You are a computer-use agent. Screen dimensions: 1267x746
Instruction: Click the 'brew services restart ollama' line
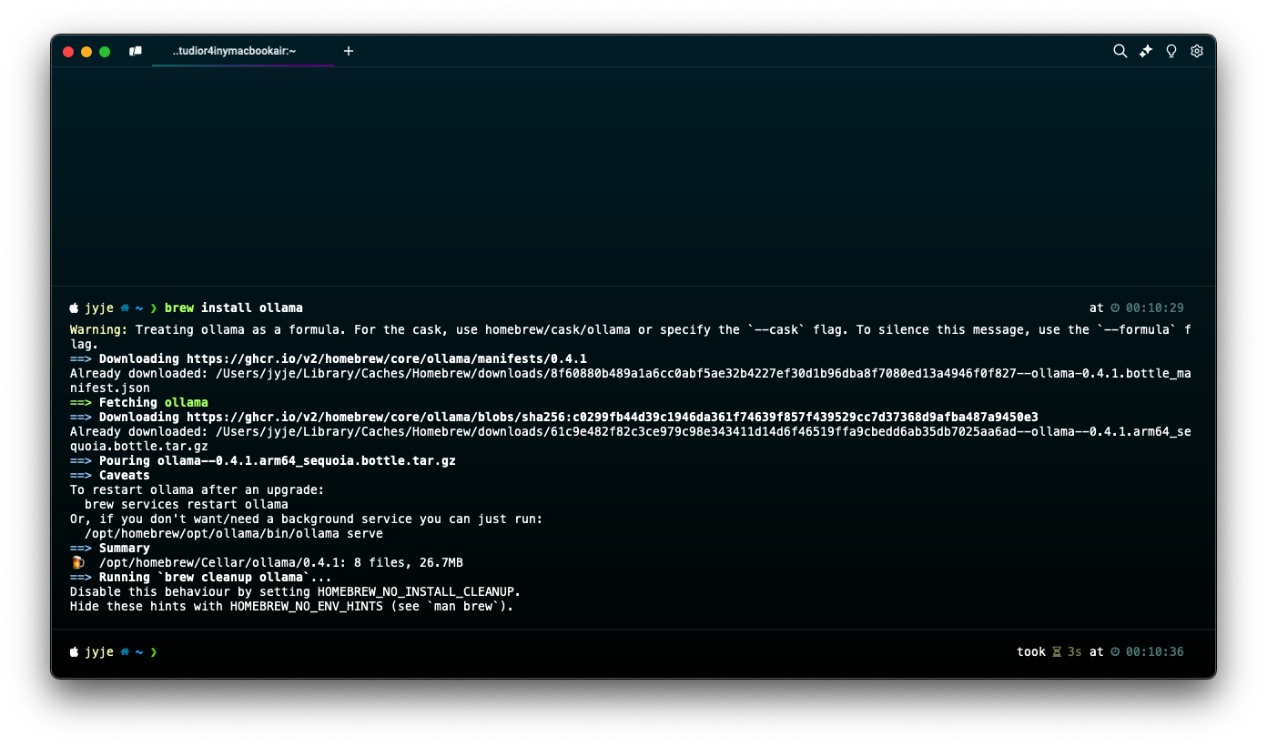point(187,504)
